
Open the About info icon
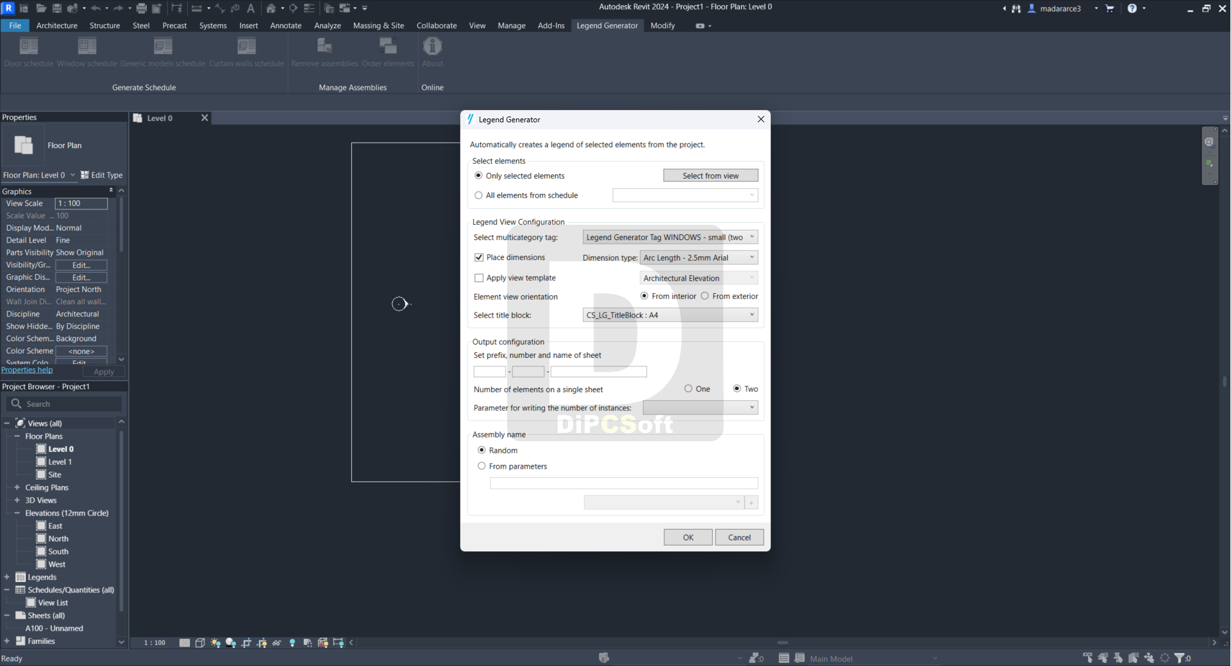click(432, 46)
